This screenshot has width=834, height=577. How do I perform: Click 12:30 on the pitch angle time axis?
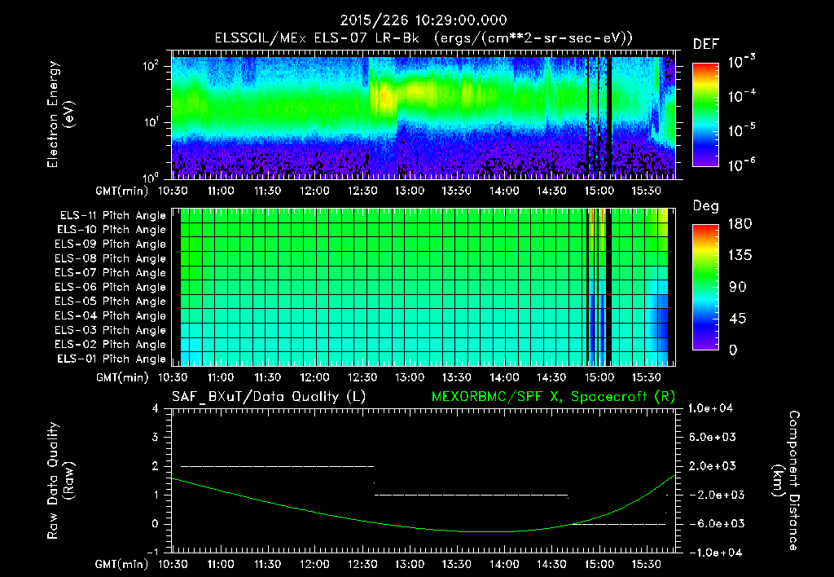coord(362,377)
